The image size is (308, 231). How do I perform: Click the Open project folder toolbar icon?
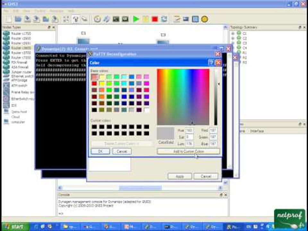tap(18, 19)
